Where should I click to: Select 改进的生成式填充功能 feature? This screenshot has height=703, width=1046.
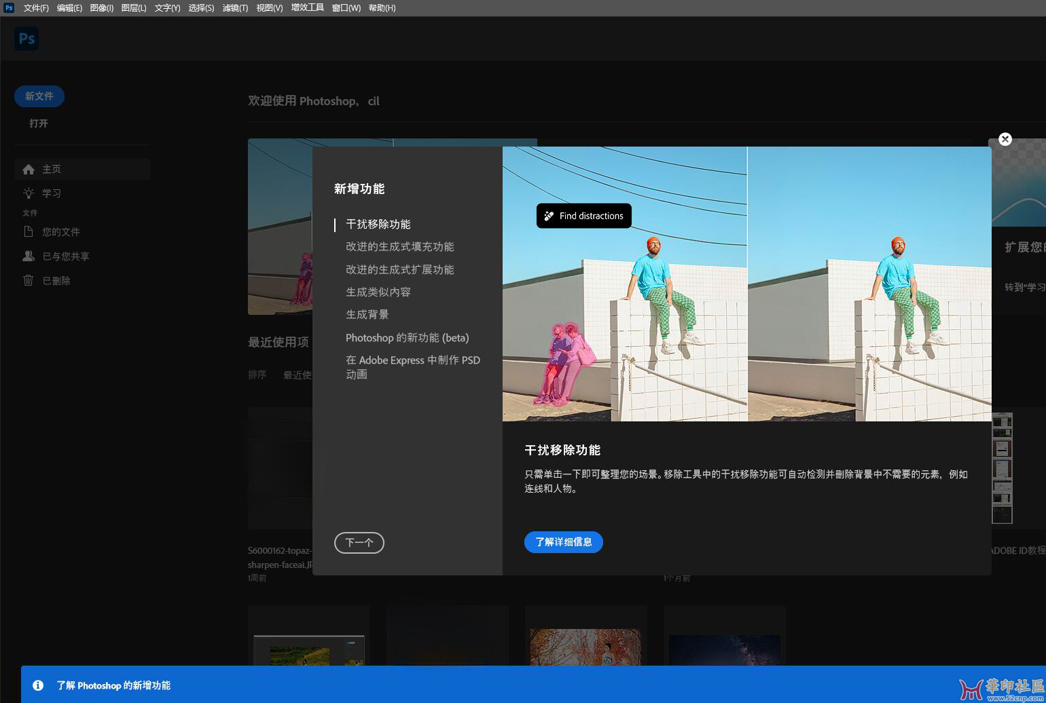click(x=400, y=247)
